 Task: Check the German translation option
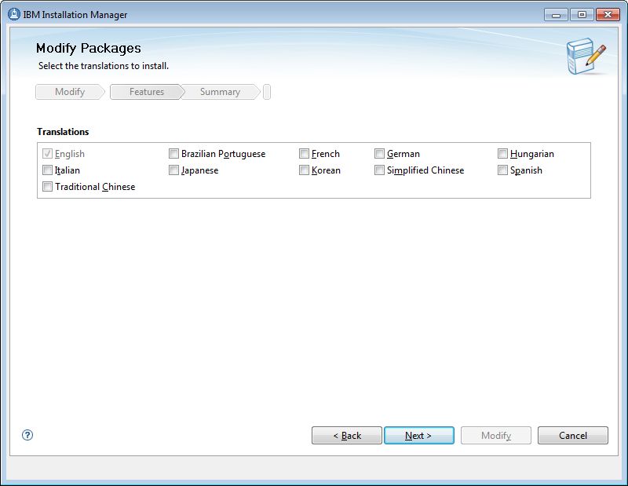pos(380,153)
